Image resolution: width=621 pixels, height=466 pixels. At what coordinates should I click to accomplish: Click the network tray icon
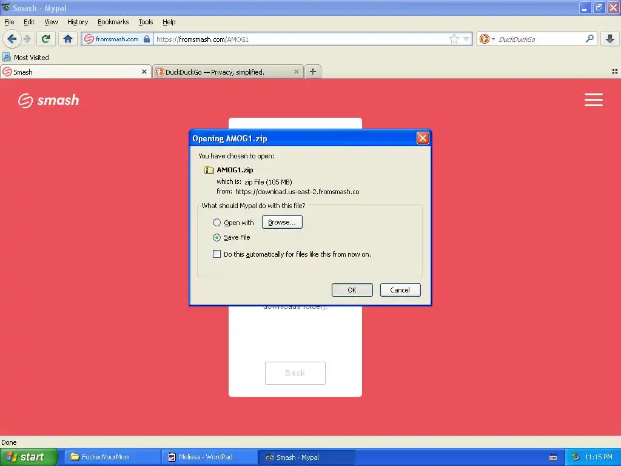pyautogui.click(x=576, y=458)
